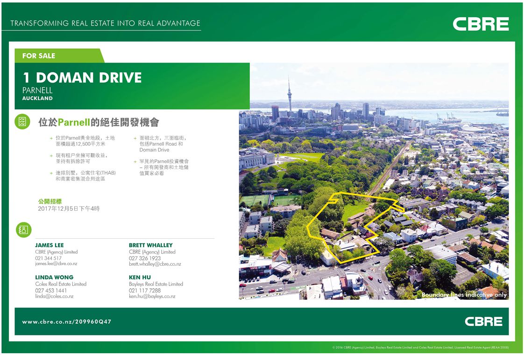Click the phone number '021 117 7288'

pyautogui.click(x=145, y=291)
